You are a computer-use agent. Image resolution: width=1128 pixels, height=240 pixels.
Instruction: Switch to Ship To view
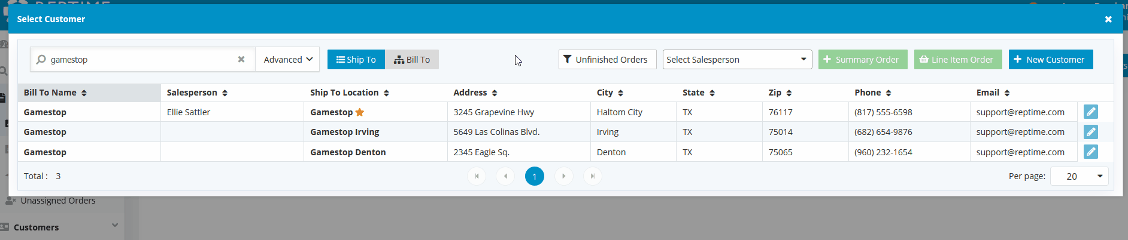(x=356, y=59)
